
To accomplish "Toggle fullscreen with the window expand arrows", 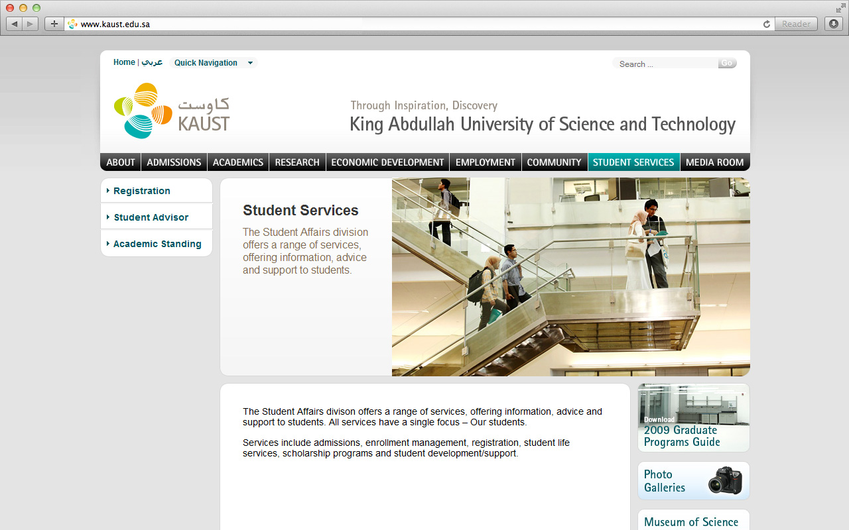I will 840,8.
